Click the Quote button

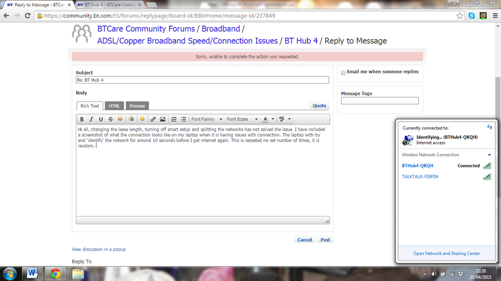pyautogui.click(x=319, y=105)
